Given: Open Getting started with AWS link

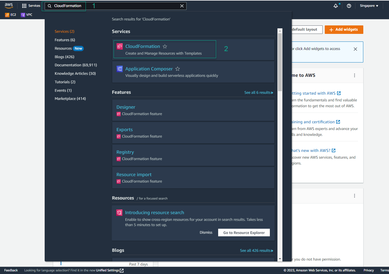Looking at the screenshot, I should (x=316, y=93).
